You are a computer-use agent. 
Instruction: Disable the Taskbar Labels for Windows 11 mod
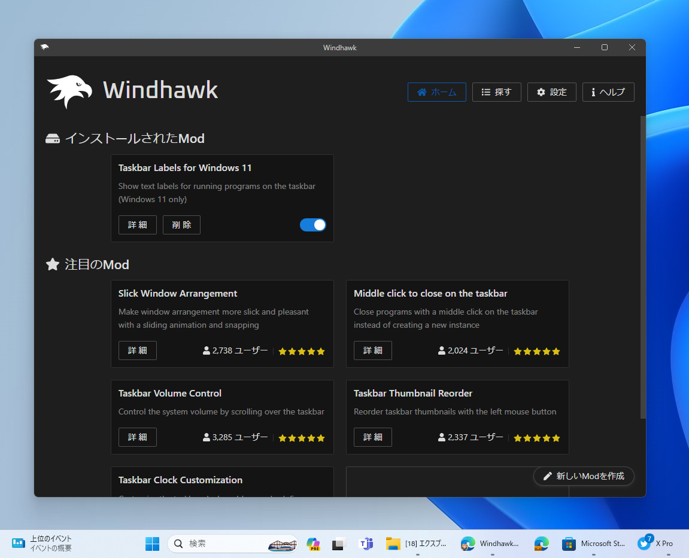[x=312, y=224]
